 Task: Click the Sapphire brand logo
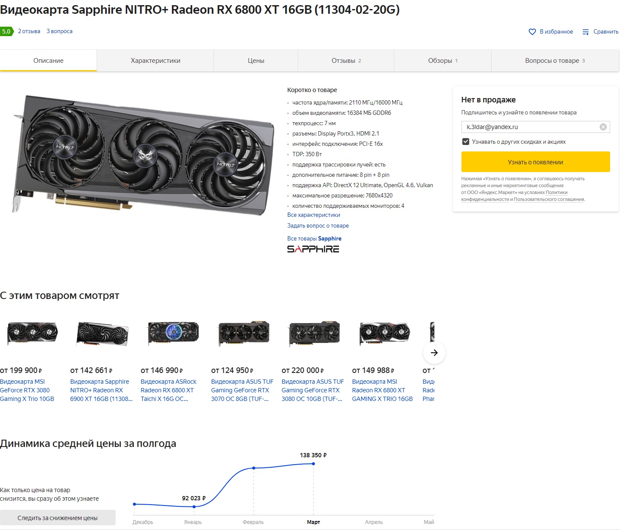point(313,249)
